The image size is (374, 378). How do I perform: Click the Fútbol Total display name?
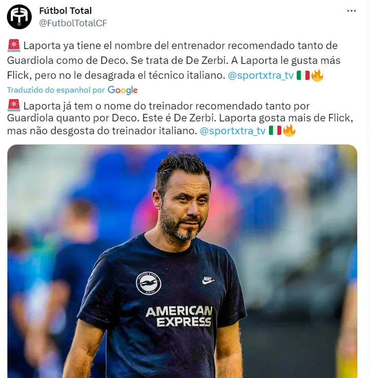(65, 11)
